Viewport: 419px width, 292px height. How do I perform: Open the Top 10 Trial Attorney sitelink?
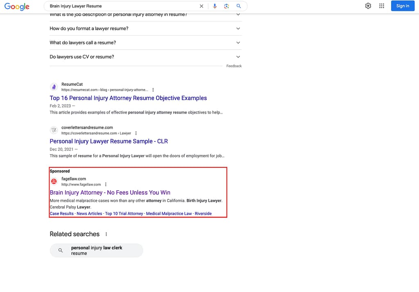point(124,214)
